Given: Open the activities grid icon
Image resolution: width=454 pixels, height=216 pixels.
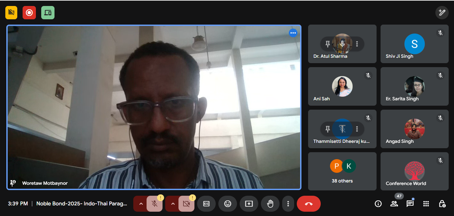Looking at the screenshot, I should pyautogui.click(x=426, y=204).
